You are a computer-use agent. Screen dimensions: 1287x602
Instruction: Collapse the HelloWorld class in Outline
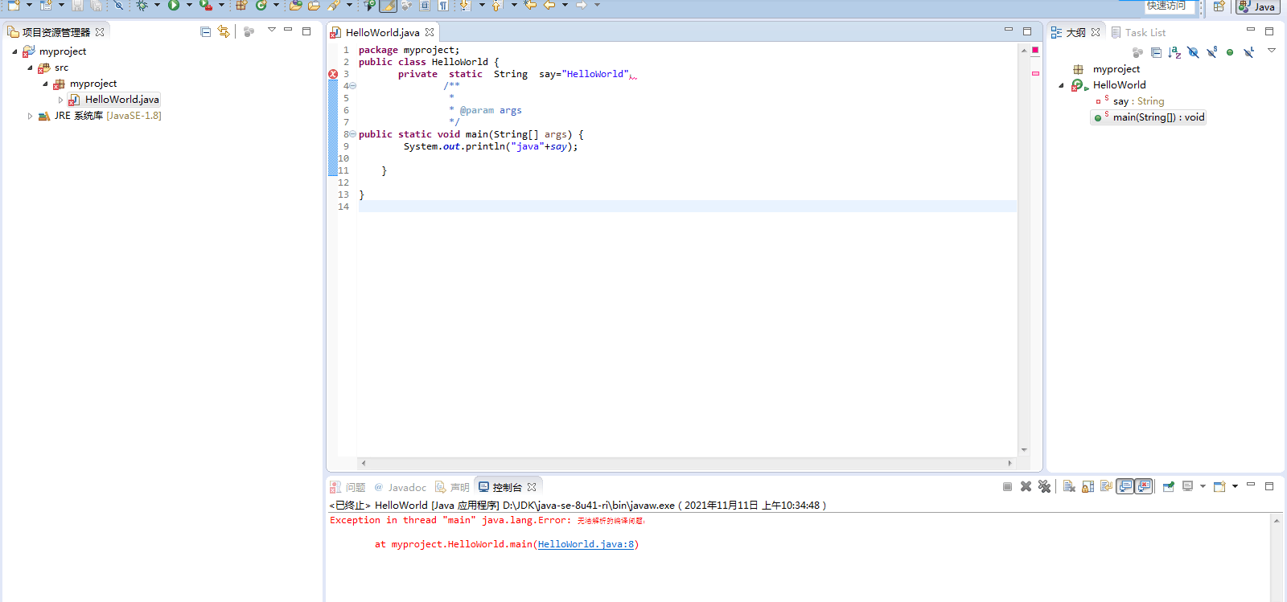pos(1061,85)
